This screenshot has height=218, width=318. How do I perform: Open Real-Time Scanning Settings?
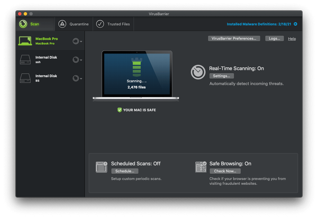tap(222, 76)
